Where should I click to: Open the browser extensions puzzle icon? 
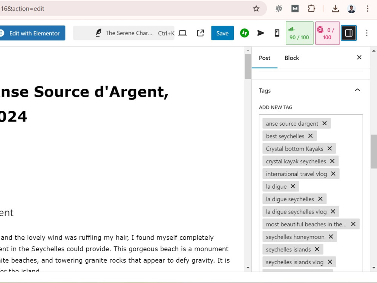311,9
